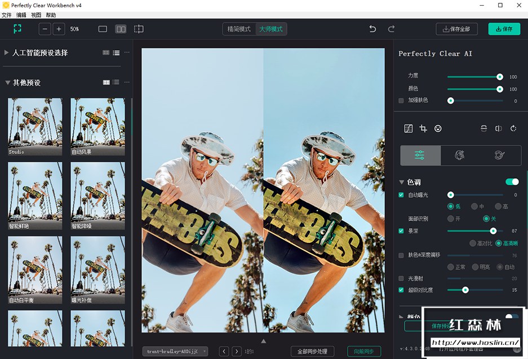
Task: Switch to 大师模式
Action: coord(271,29)
